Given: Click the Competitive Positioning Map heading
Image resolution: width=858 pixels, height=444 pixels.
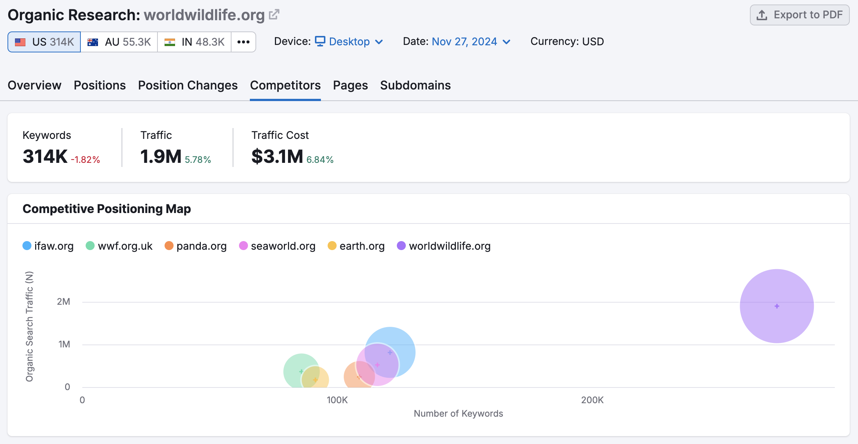Looking at the screenshot, I should point(107,209).
